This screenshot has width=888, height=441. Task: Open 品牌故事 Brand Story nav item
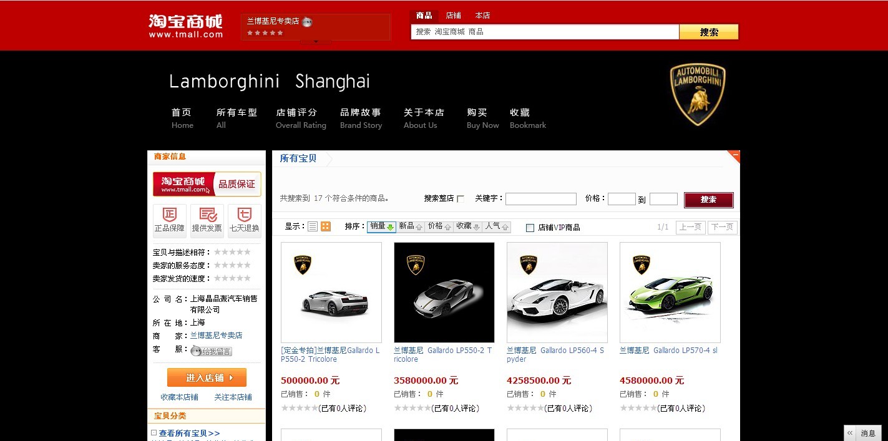[361, 118]
